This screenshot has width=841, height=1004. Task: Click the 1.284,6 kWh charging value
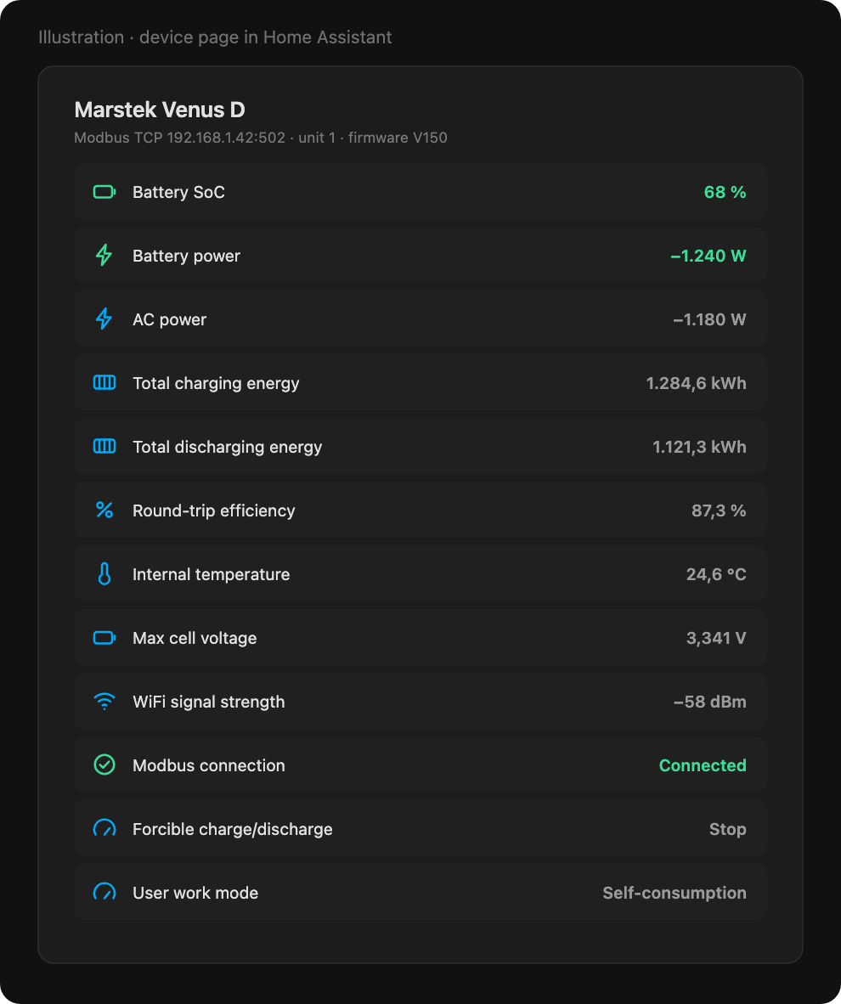point(697,384)
